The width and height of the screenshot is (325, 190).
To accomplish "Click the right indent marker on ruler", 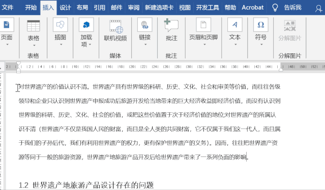I will click(x=281, y=70).
